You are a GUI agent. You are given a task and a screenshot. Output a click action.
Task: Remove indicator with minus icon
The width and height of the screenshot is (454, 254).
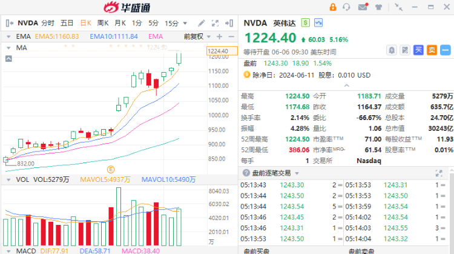click(231, 36)
